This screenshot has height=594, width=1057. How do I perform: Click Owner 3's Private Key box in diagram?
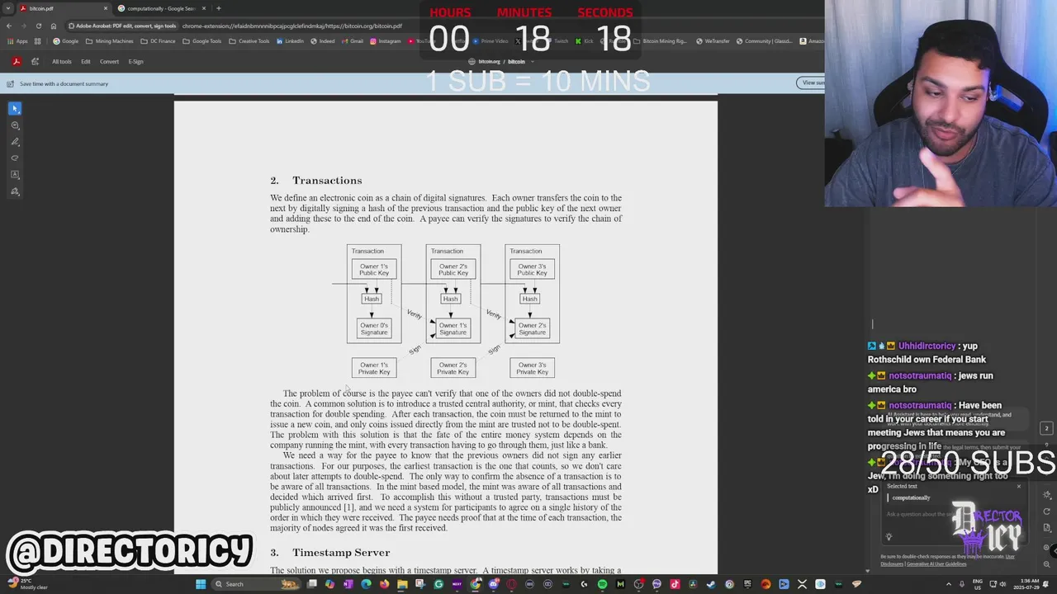click(532, 368)
